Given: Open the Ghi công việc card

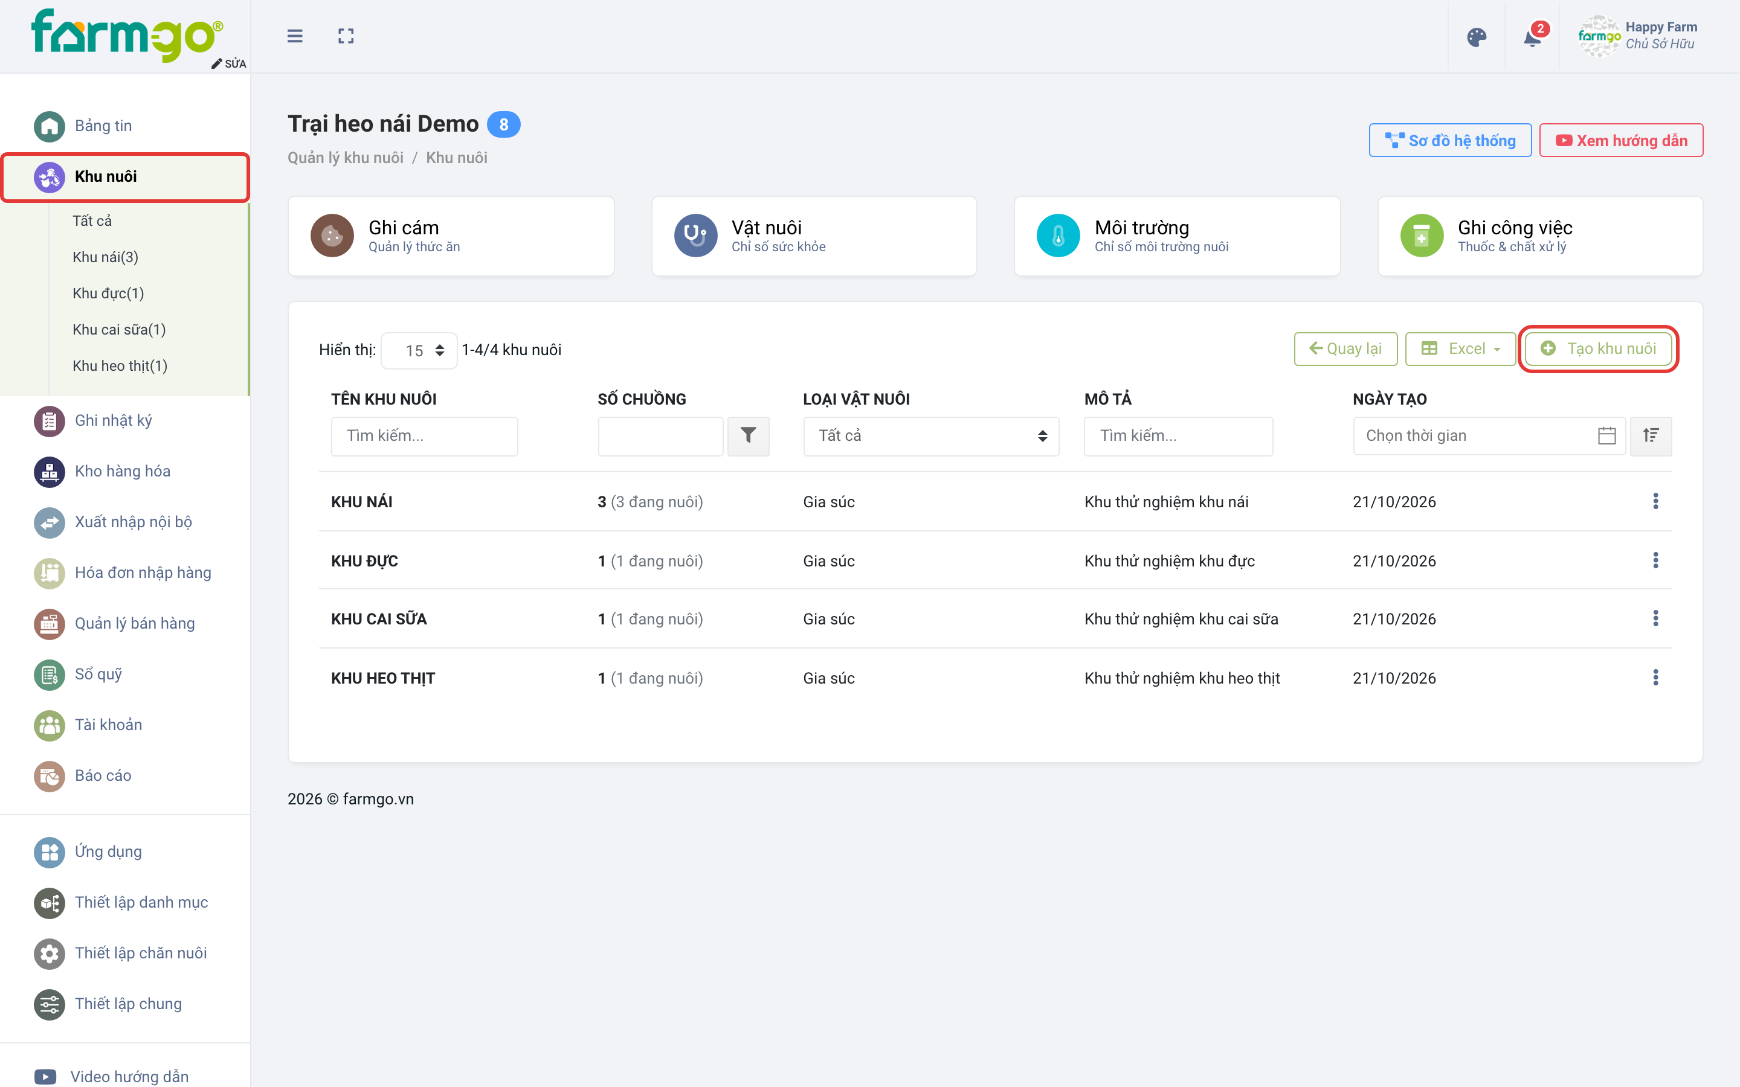Looking at the screenshot, I should point(1540,236).
